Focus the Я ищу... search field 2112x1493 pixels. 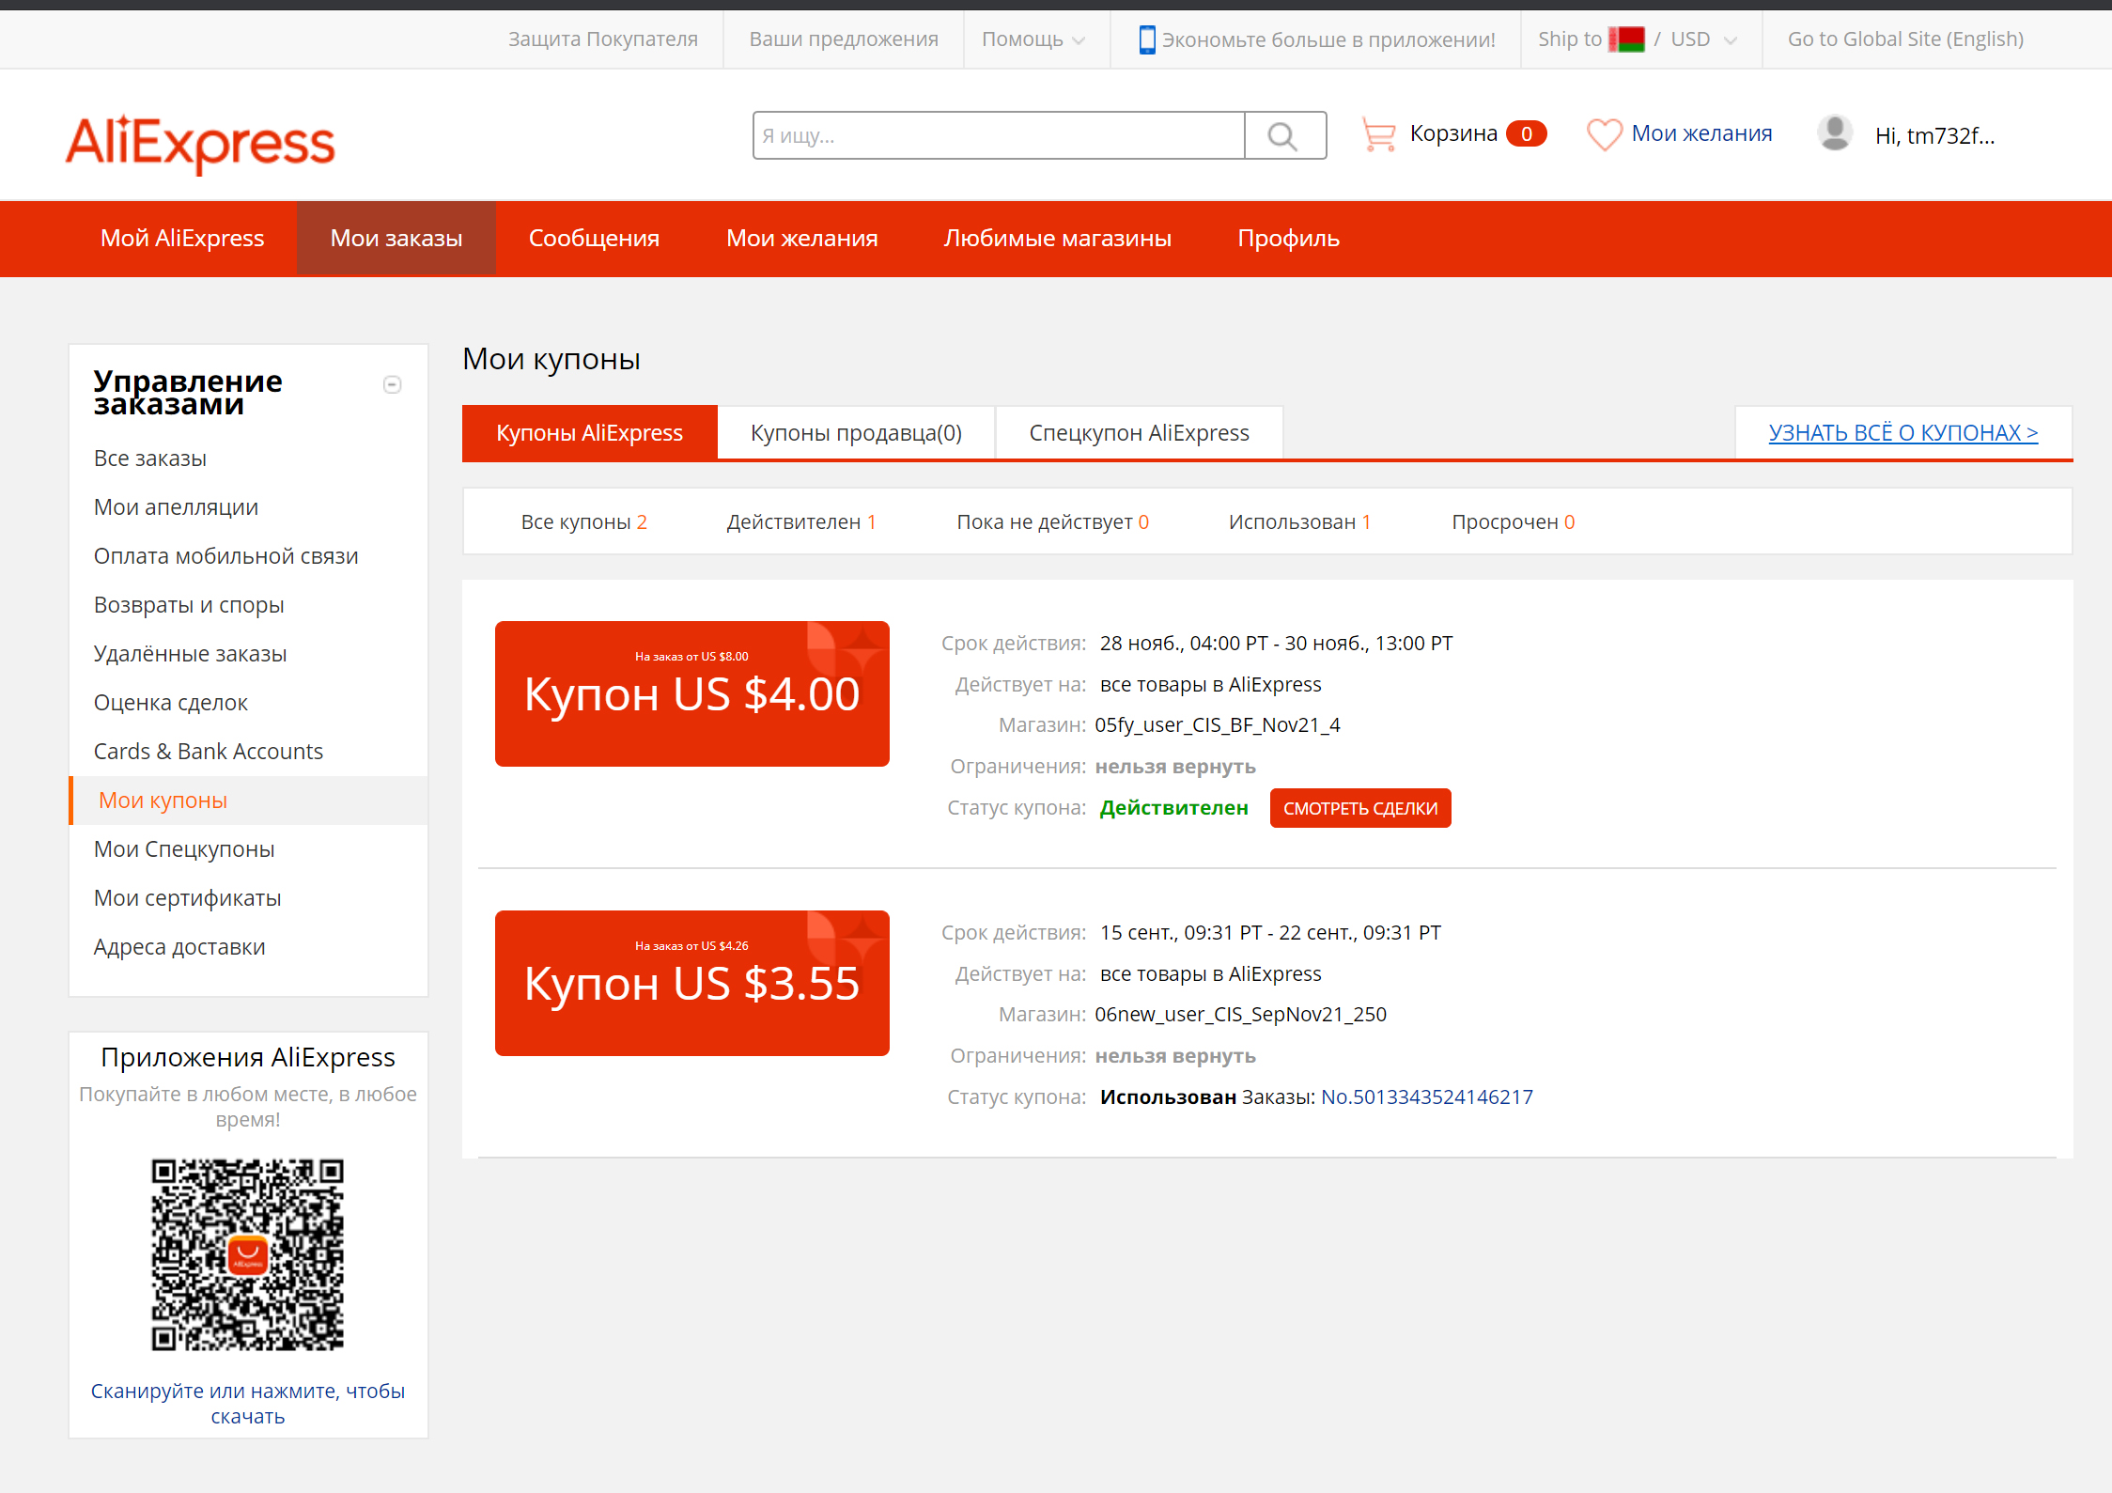click(x=999, y=135)
